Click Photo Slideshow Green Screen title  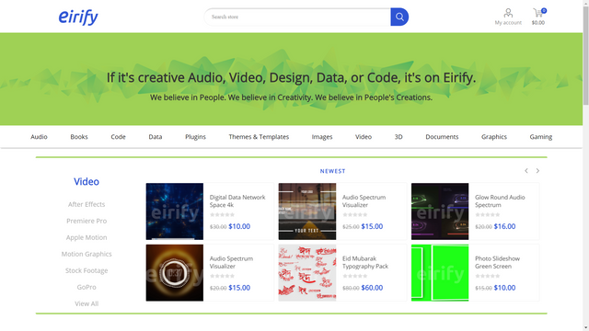click(497, 262)
